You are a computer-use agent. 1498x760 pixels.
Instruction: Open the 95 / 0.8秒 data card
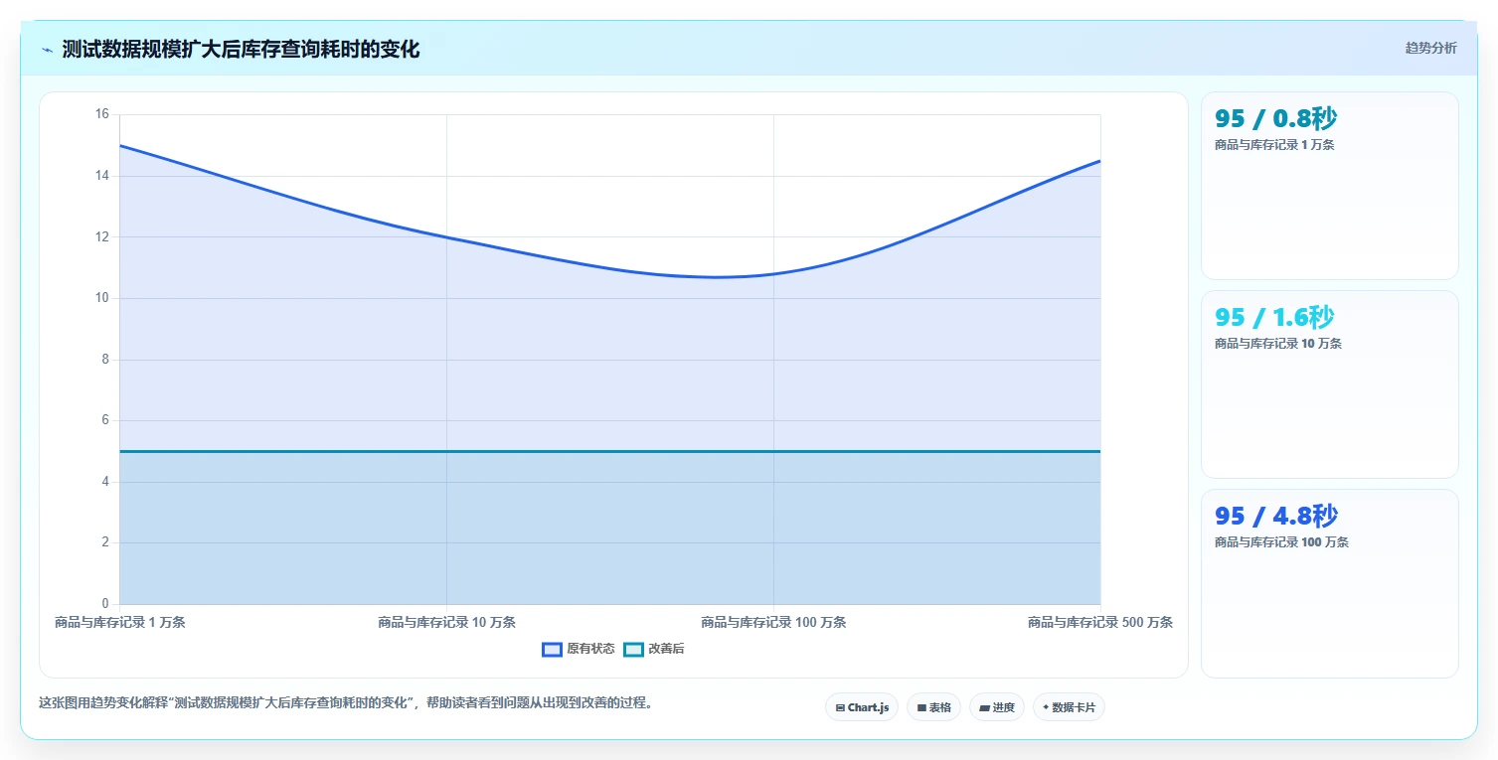click(x=1329, y=186)
